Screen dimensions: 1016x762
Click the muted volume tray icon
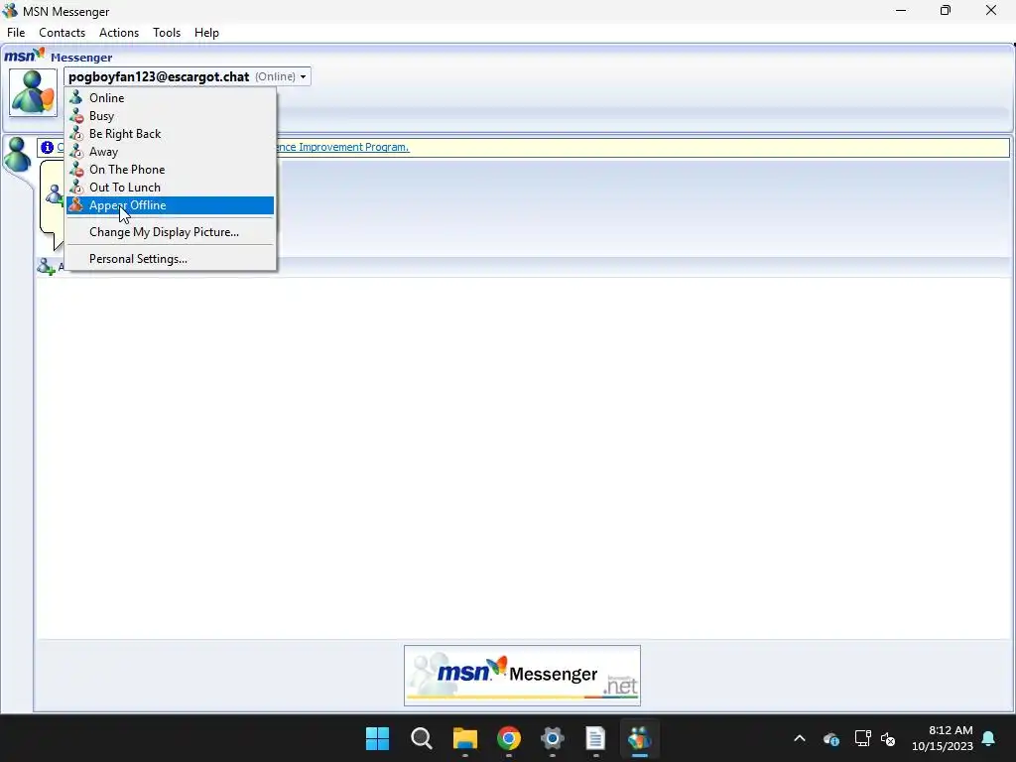pos(888,738)
